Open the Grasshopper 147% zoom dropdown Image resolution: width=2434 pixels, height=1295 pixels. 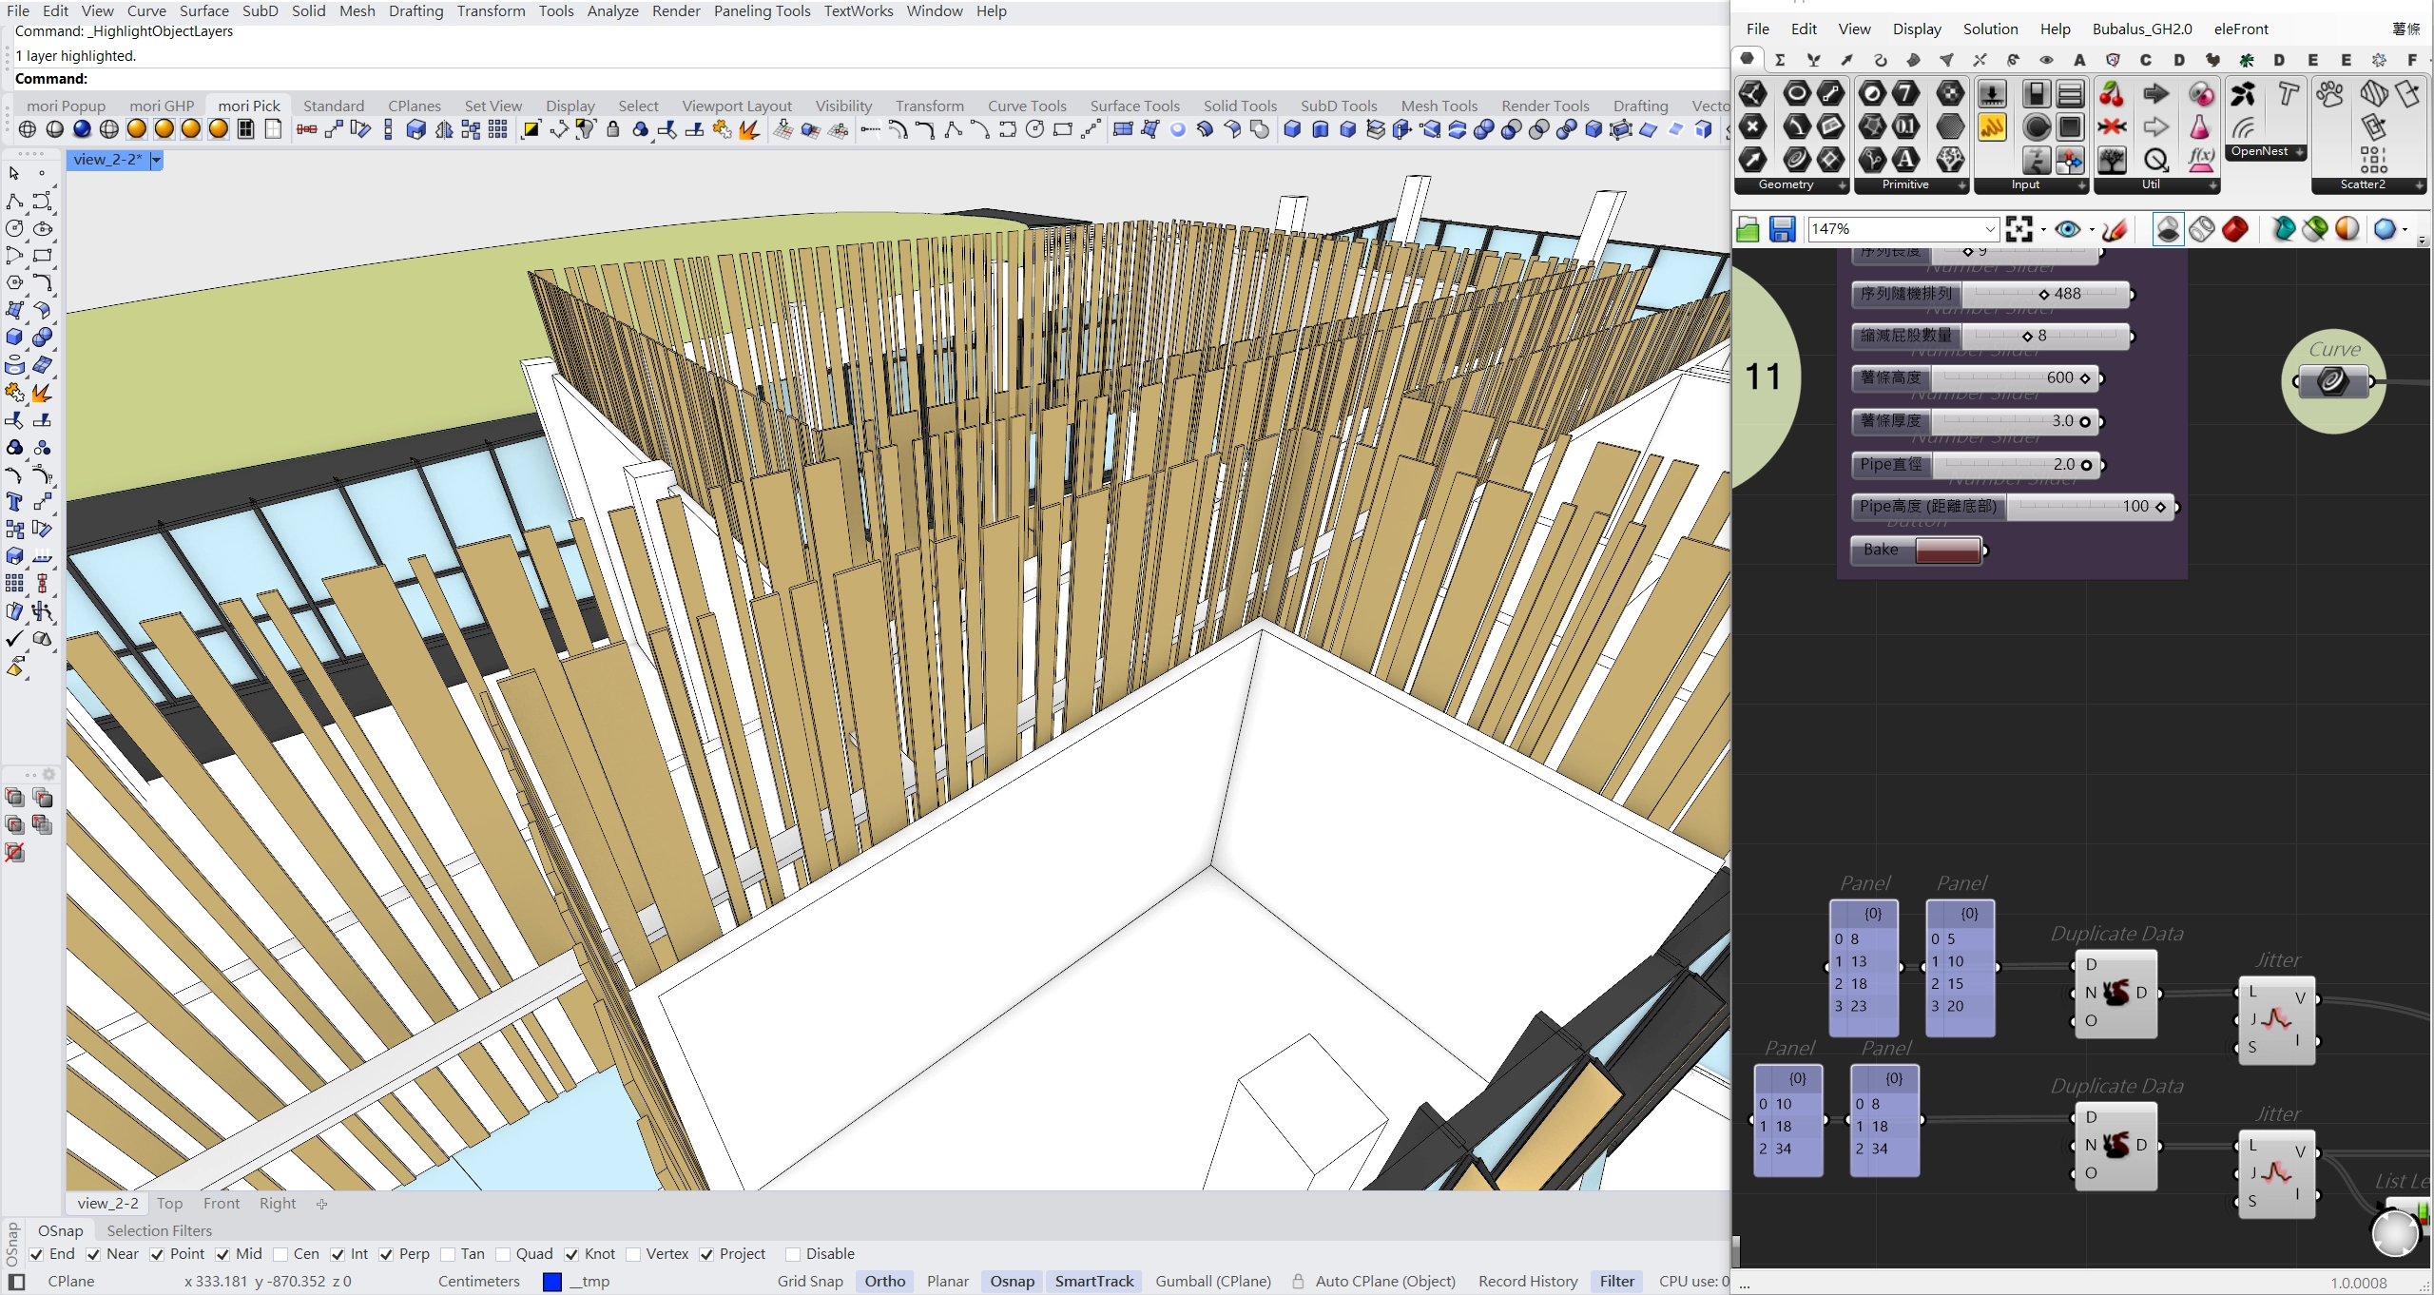pyautogui.click(x=1989, y=229)
